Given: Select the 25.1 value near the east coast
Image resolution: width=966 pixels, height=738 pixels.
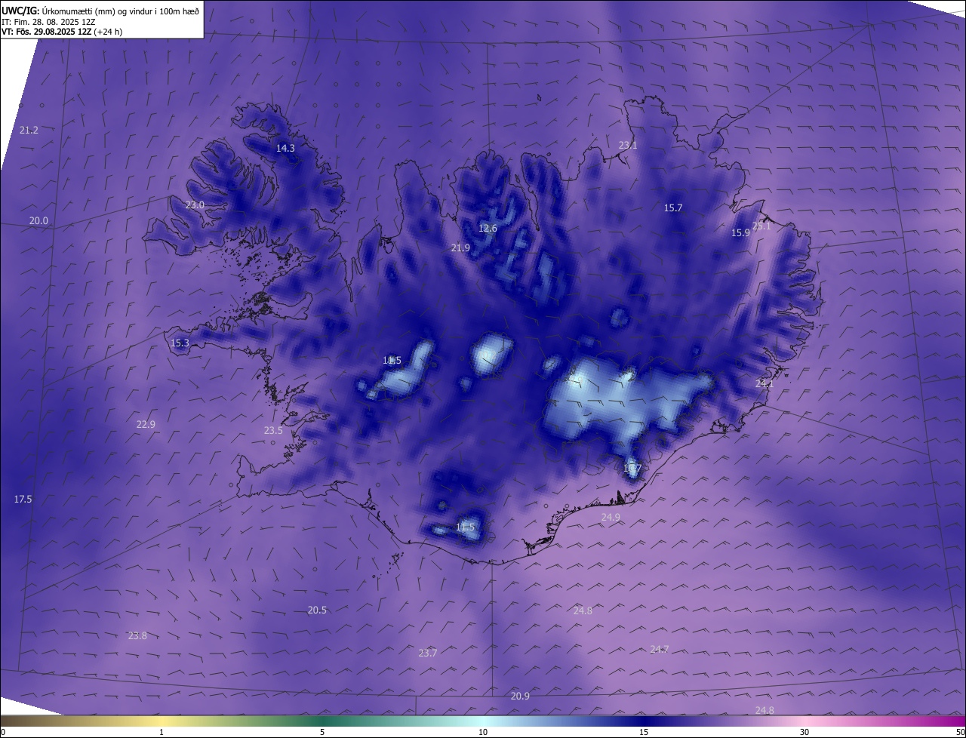Looking at the screenshot, I should [x=761, y=226].
